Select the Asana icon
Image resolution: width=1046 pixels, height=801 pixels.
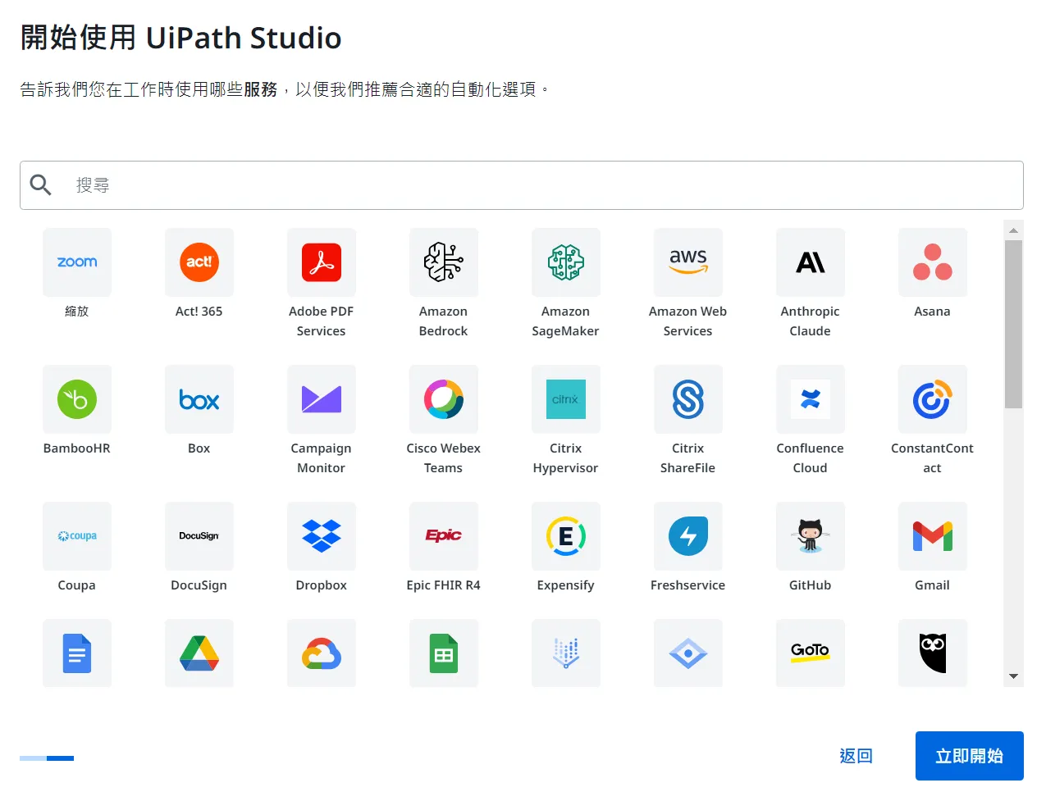933,262
